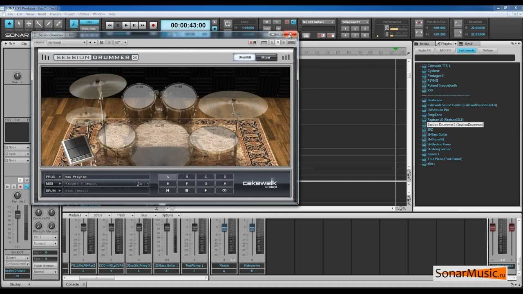Toggle the Loop on/off icon
Image resolution: width=523 pixels, height=294 pixels.
(x=228, y=23)
